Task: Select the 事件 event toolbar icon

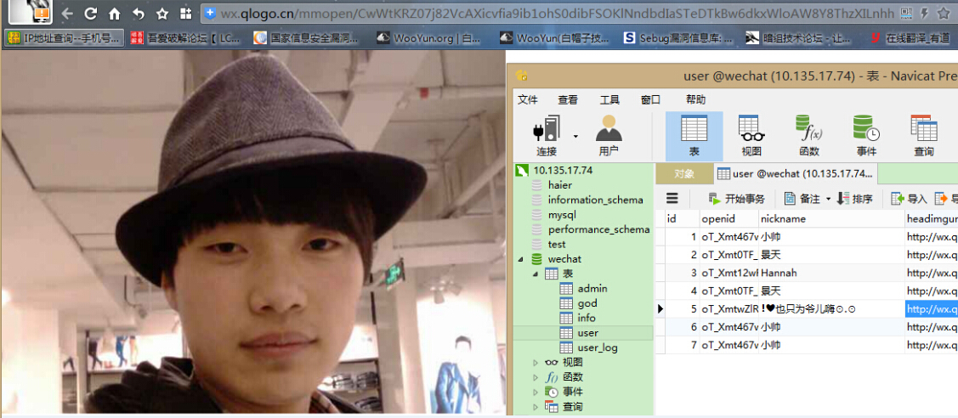Action: click(x=866, y=135)
